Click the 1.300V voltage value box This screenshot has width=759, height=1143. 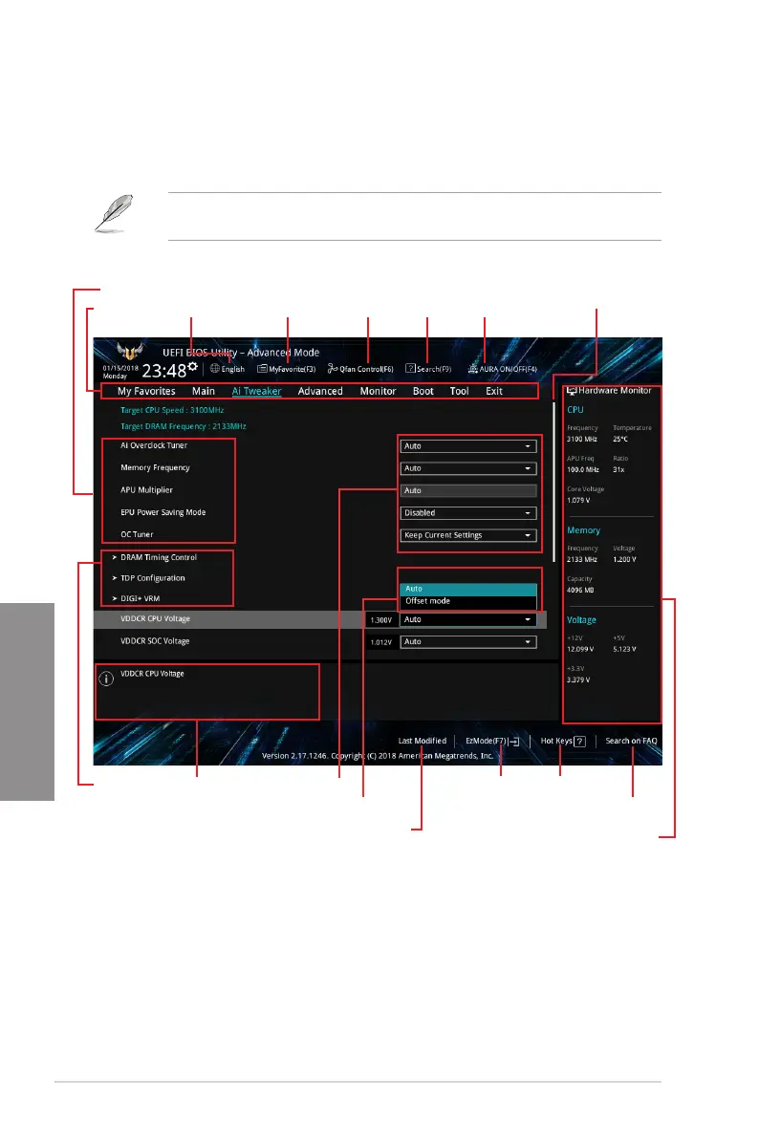381,620
